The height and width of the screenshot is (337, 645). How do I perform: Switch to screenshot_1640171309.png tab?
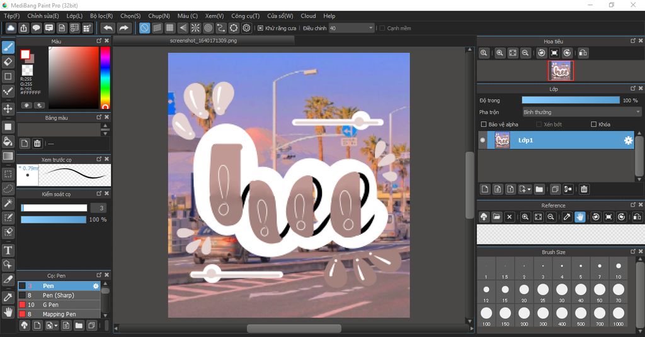pos(203,41)
